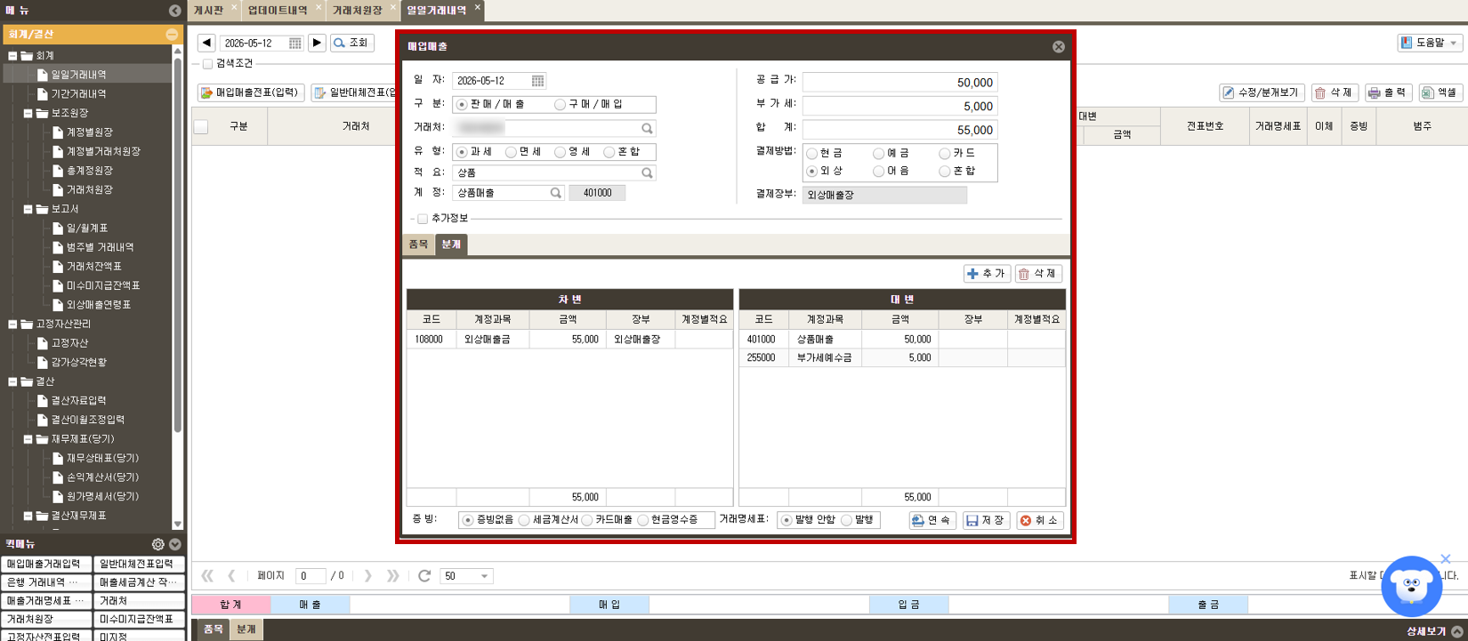Open calendar icon beside toolbar date 2026-05-12
Image resolution: width=1468 pixels, height=641 pixels.
pos(295,43)
